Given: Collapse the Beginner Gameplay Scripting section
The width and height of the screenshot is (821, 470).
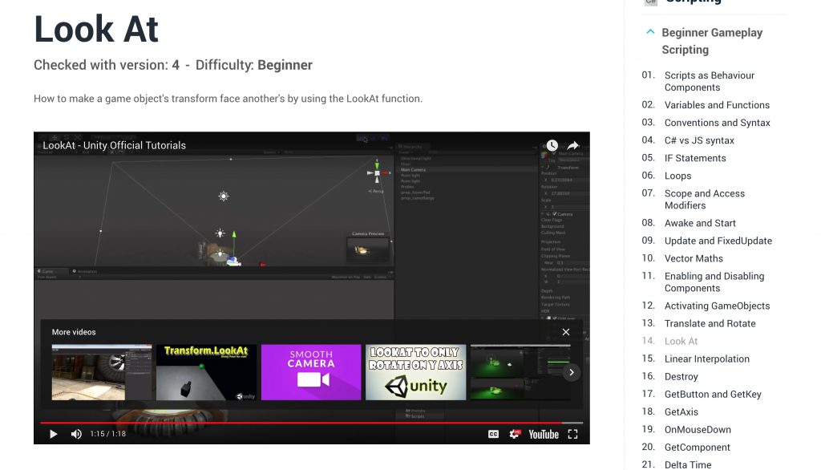Looking at the screenshot, I should [650, 33].
